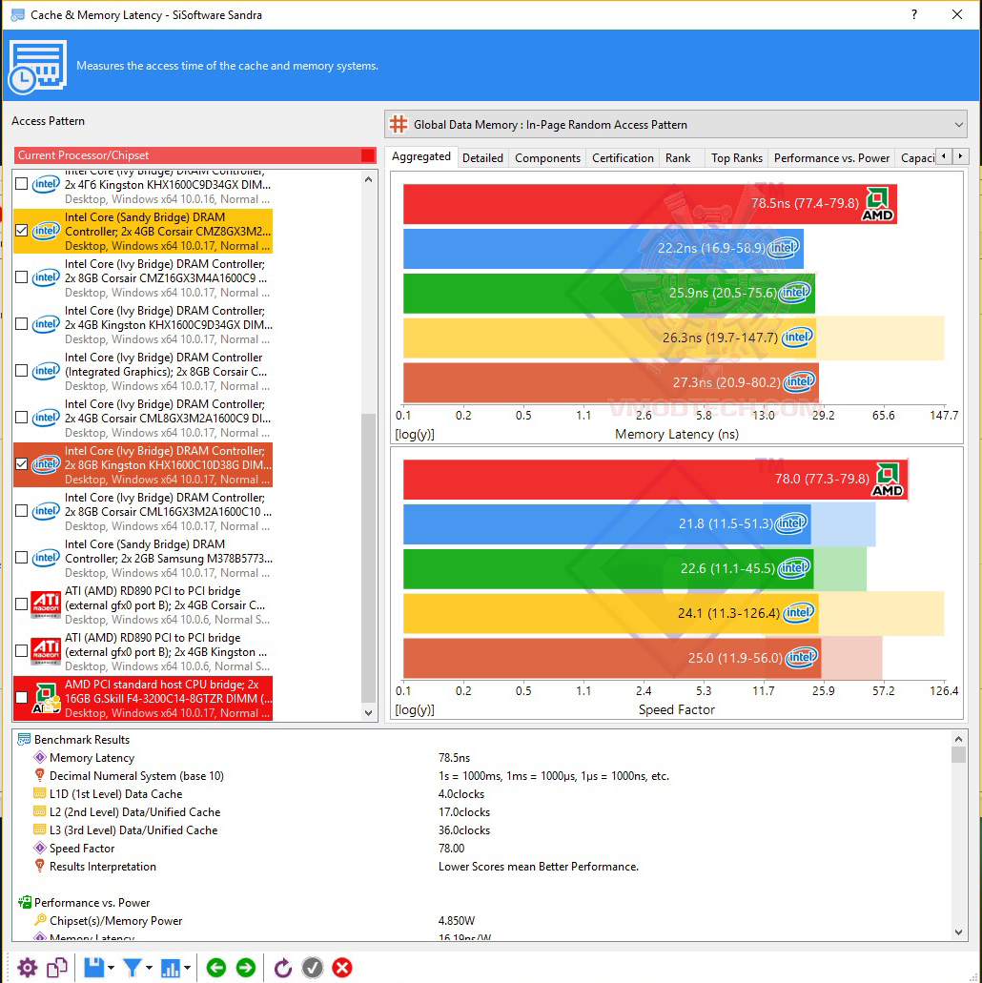Screen dimensions: 982x983
Task: Click the hash icon in access pattern box
Action: [399, 124]
